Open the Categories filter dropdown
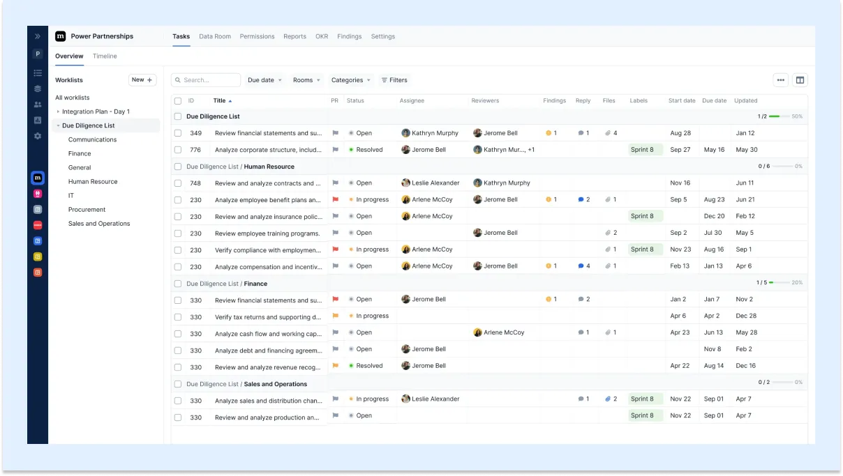 pos(351,80)
